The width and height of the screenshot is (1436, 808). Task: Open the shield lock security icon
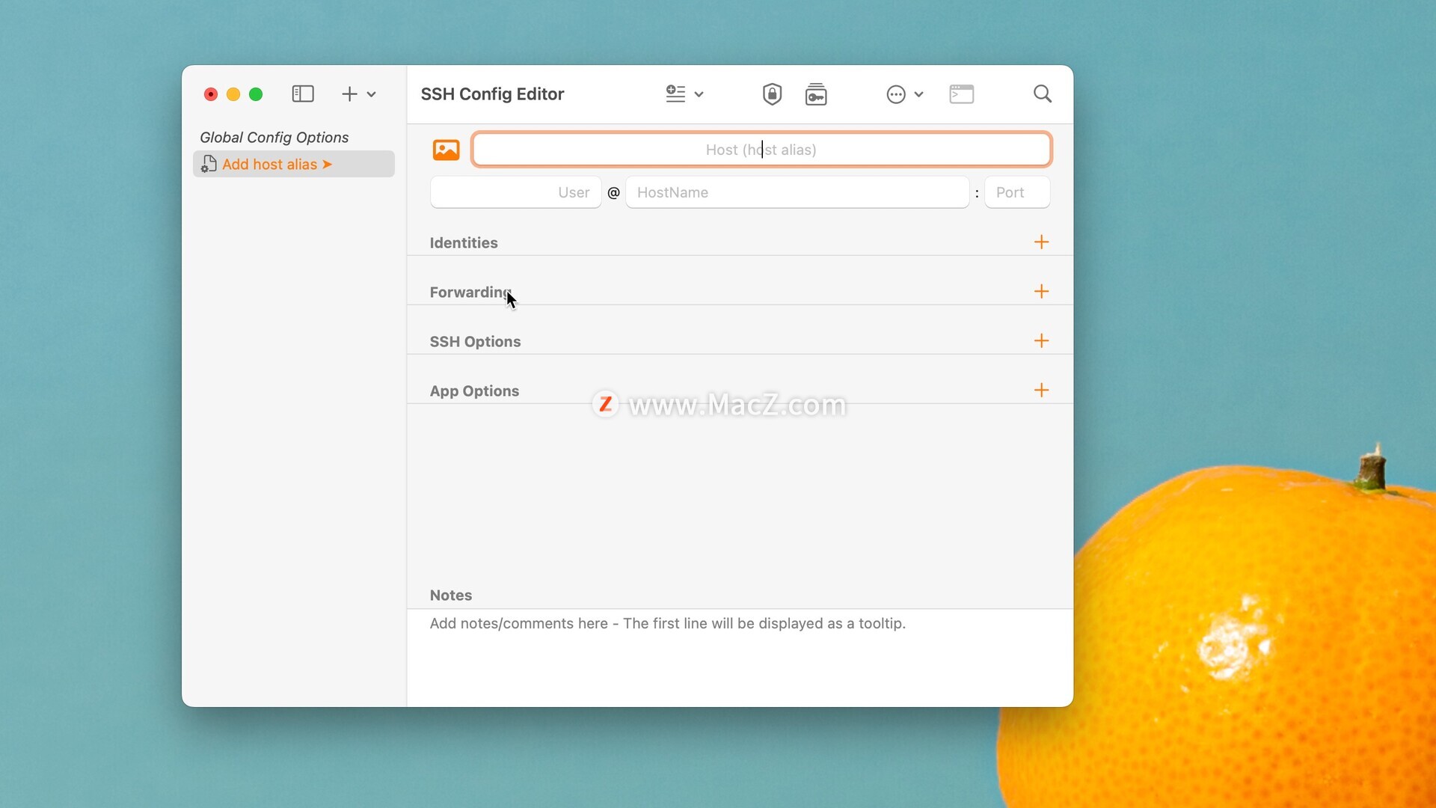(772, 94)
